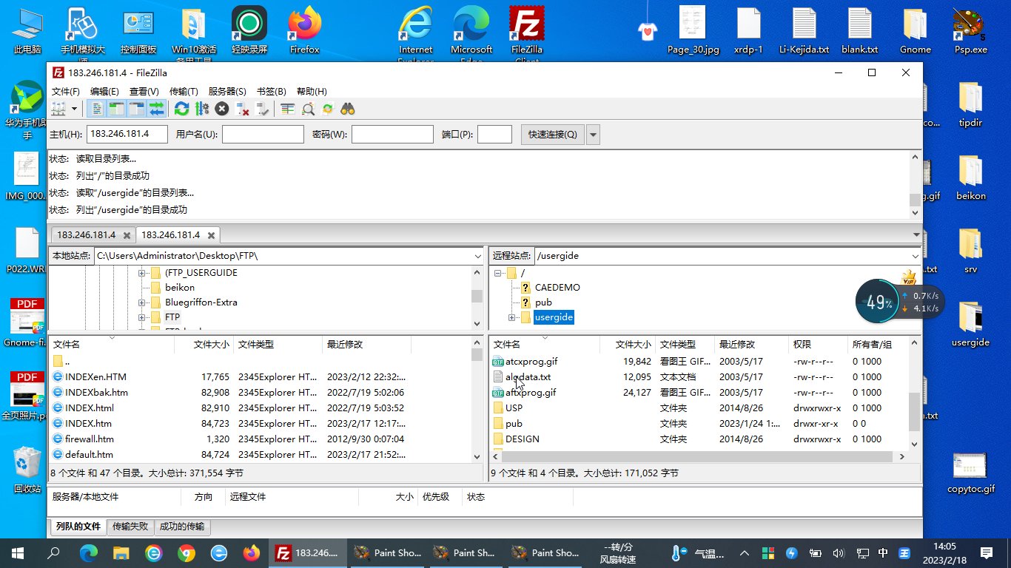Open the Site Manager dropdown arrow
Viewport: 1011px width, 568px height.
tap(74, 109)
